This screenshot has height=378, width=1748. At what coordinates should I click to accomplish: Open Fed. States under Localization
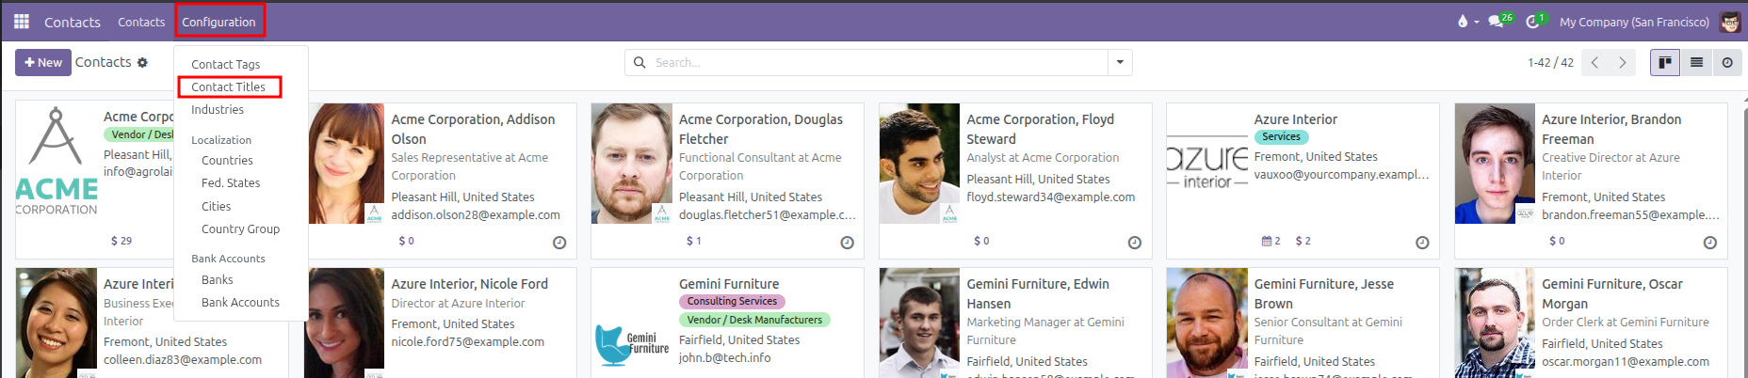pos(231,182)
